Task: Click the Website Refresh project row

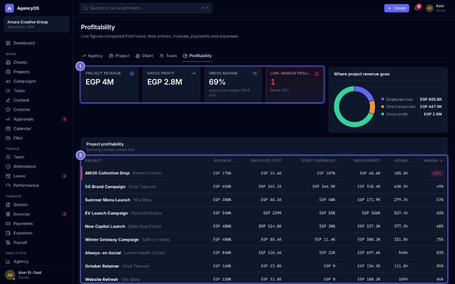Action: click(x=264, y=279)
